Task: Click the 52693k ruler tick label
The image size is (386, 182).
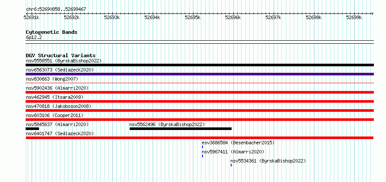Action: (x=112, y=17)
